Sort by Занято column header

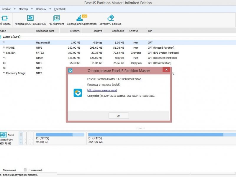[92, 31]
